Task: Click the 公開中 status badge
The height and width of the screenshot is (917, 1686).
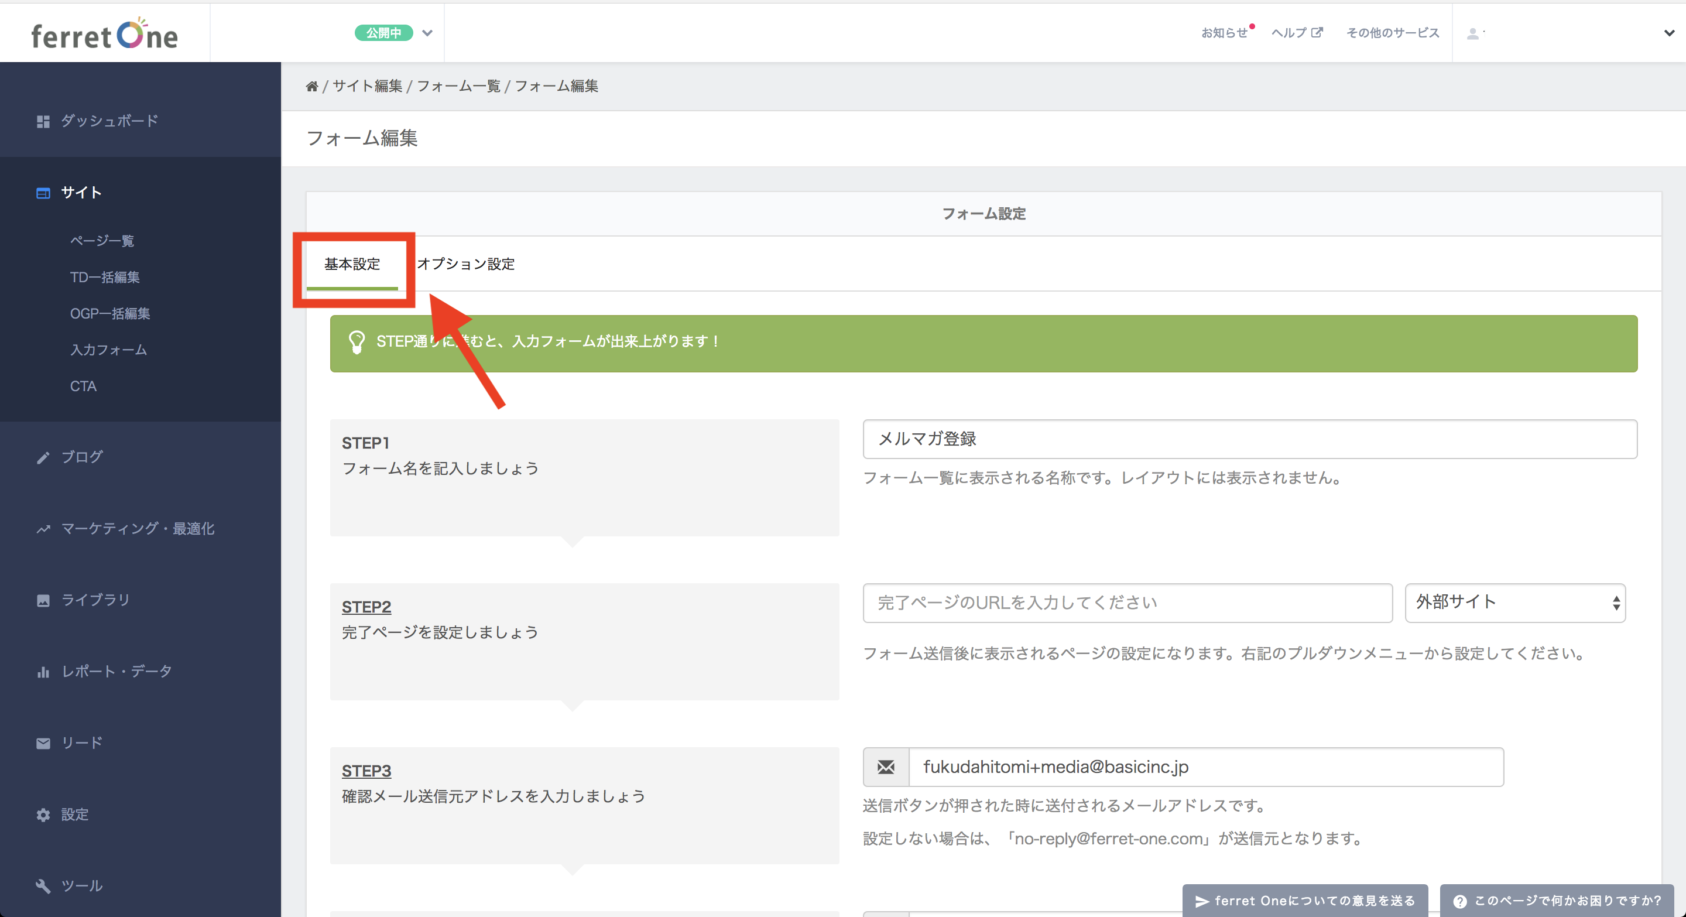Action: 383,33
